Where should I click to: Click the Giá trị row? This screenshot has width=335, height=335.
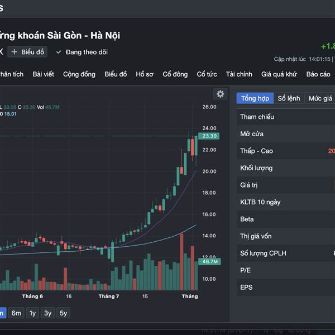(x=286, y=185)
